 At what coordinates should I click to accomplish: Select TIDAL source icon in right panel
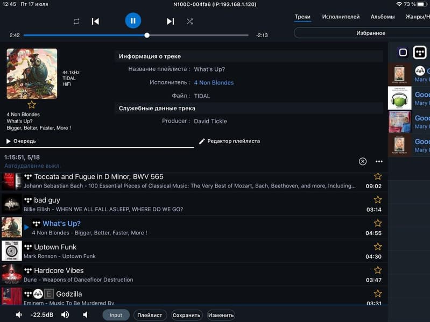point(420,52)
